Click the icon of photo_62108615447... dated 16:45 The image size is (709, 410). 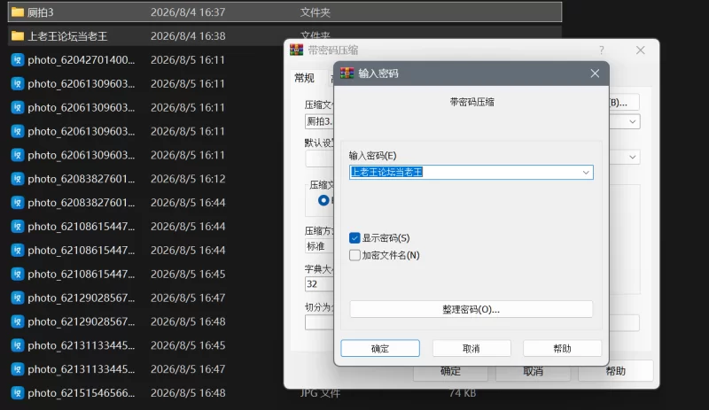point(18,274)
